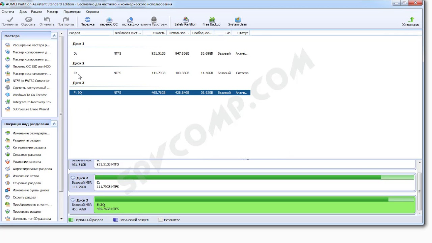Collapse the Операции над разделами panel
This screenshot has height=243, width=432.
(x=54, y=124)
